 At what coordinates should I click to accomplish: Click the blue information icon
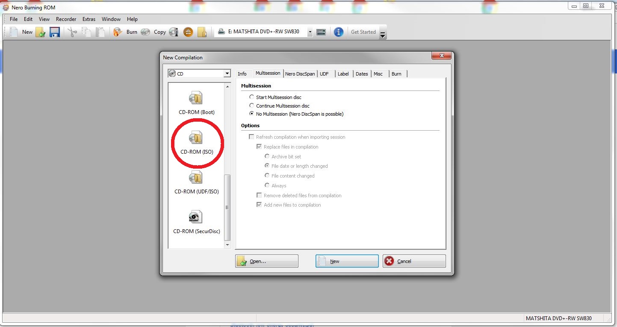click(339, 32)
